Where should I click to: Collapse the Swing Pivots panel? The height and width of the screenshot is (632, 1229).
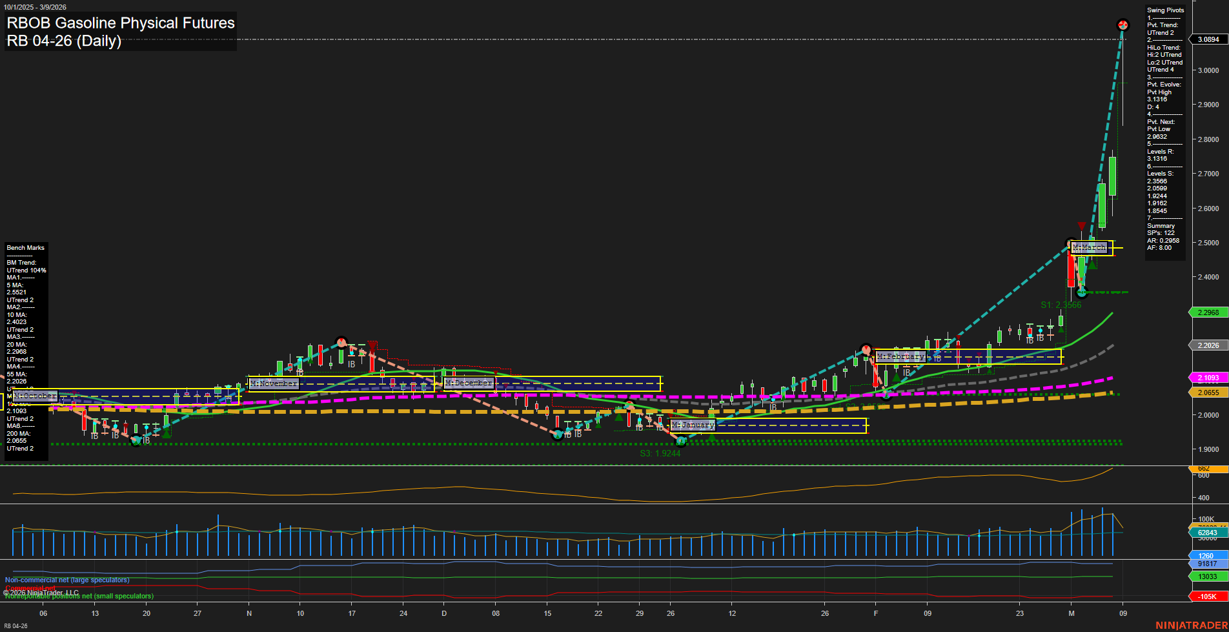[1166, 10]
